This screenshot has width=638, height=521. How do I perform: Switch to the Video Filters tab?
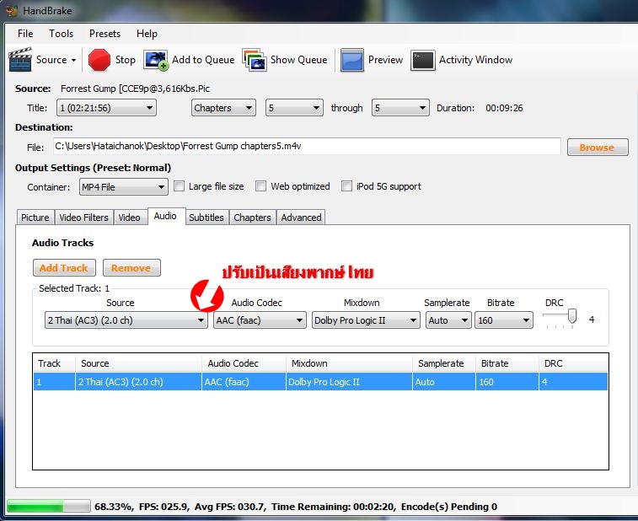pos(83,218)
